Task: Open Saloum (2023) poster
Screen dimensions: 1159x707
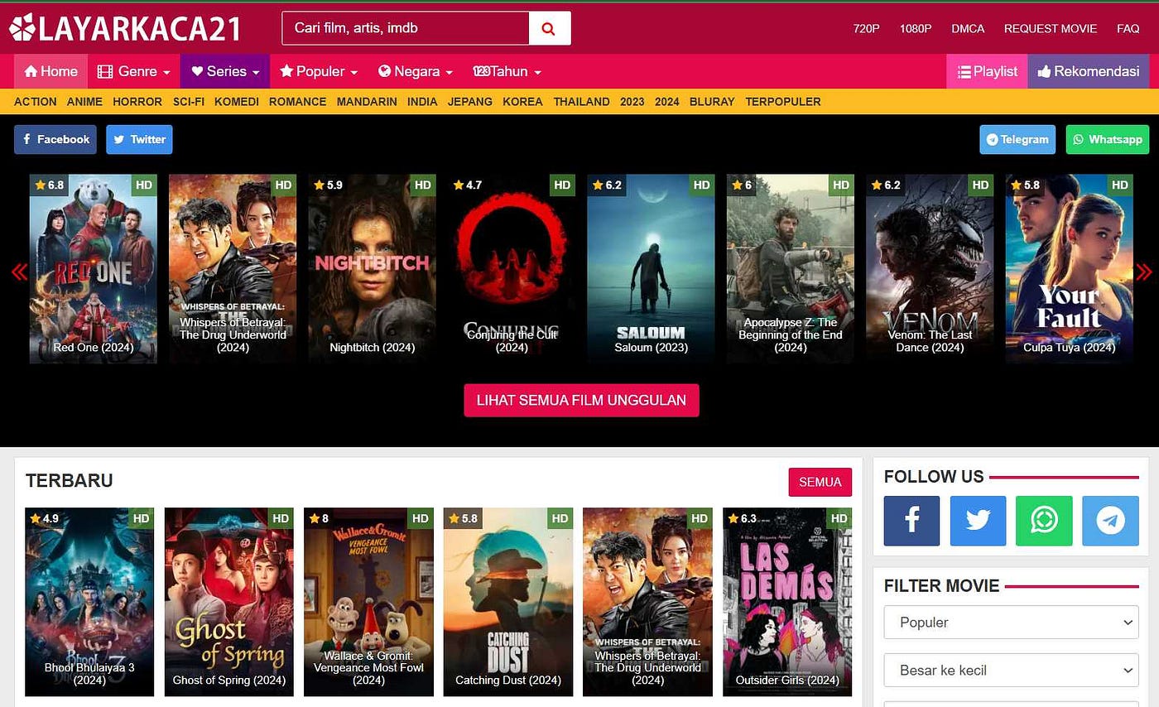Action: coord(652,269)
